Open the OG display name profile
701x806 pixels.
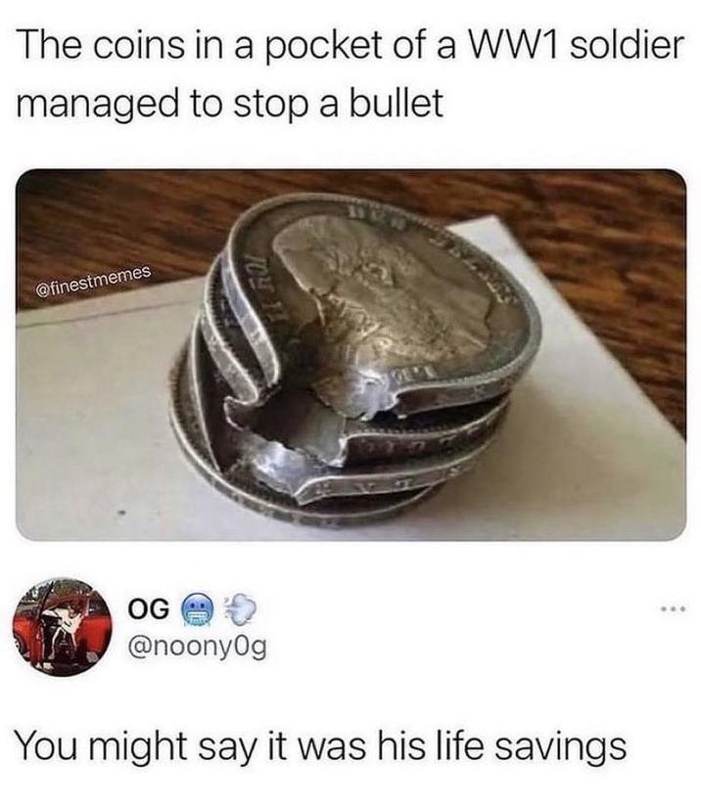(148, 608)
